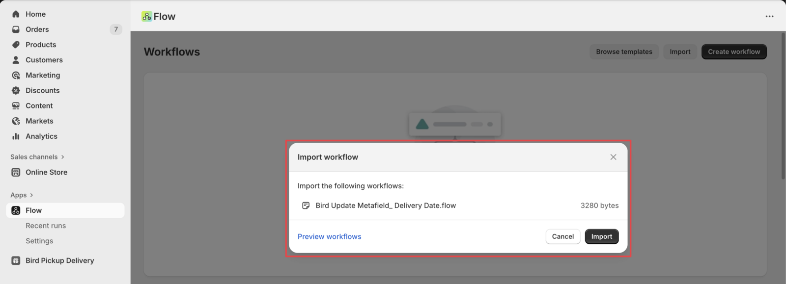The height and width of the screenshot is (284, 786).
Task: Open Flow Settings sub-item
Action: pyautogui.click(x=39, y=241)
